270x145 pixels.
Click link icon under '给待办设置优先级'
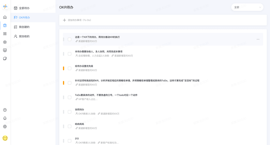pyautogui.click(x=77, y=70)
